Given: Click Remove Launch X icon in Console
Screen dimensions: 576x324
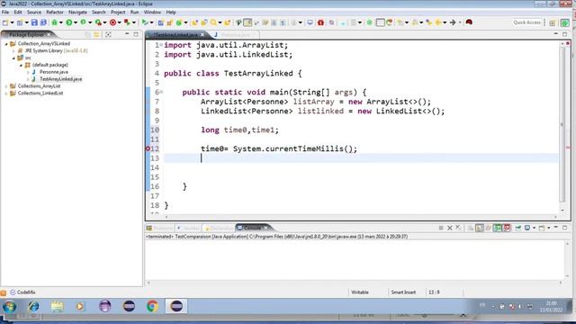Looking at the screenshot, I should pyautogui.click(x=450, y=228).
